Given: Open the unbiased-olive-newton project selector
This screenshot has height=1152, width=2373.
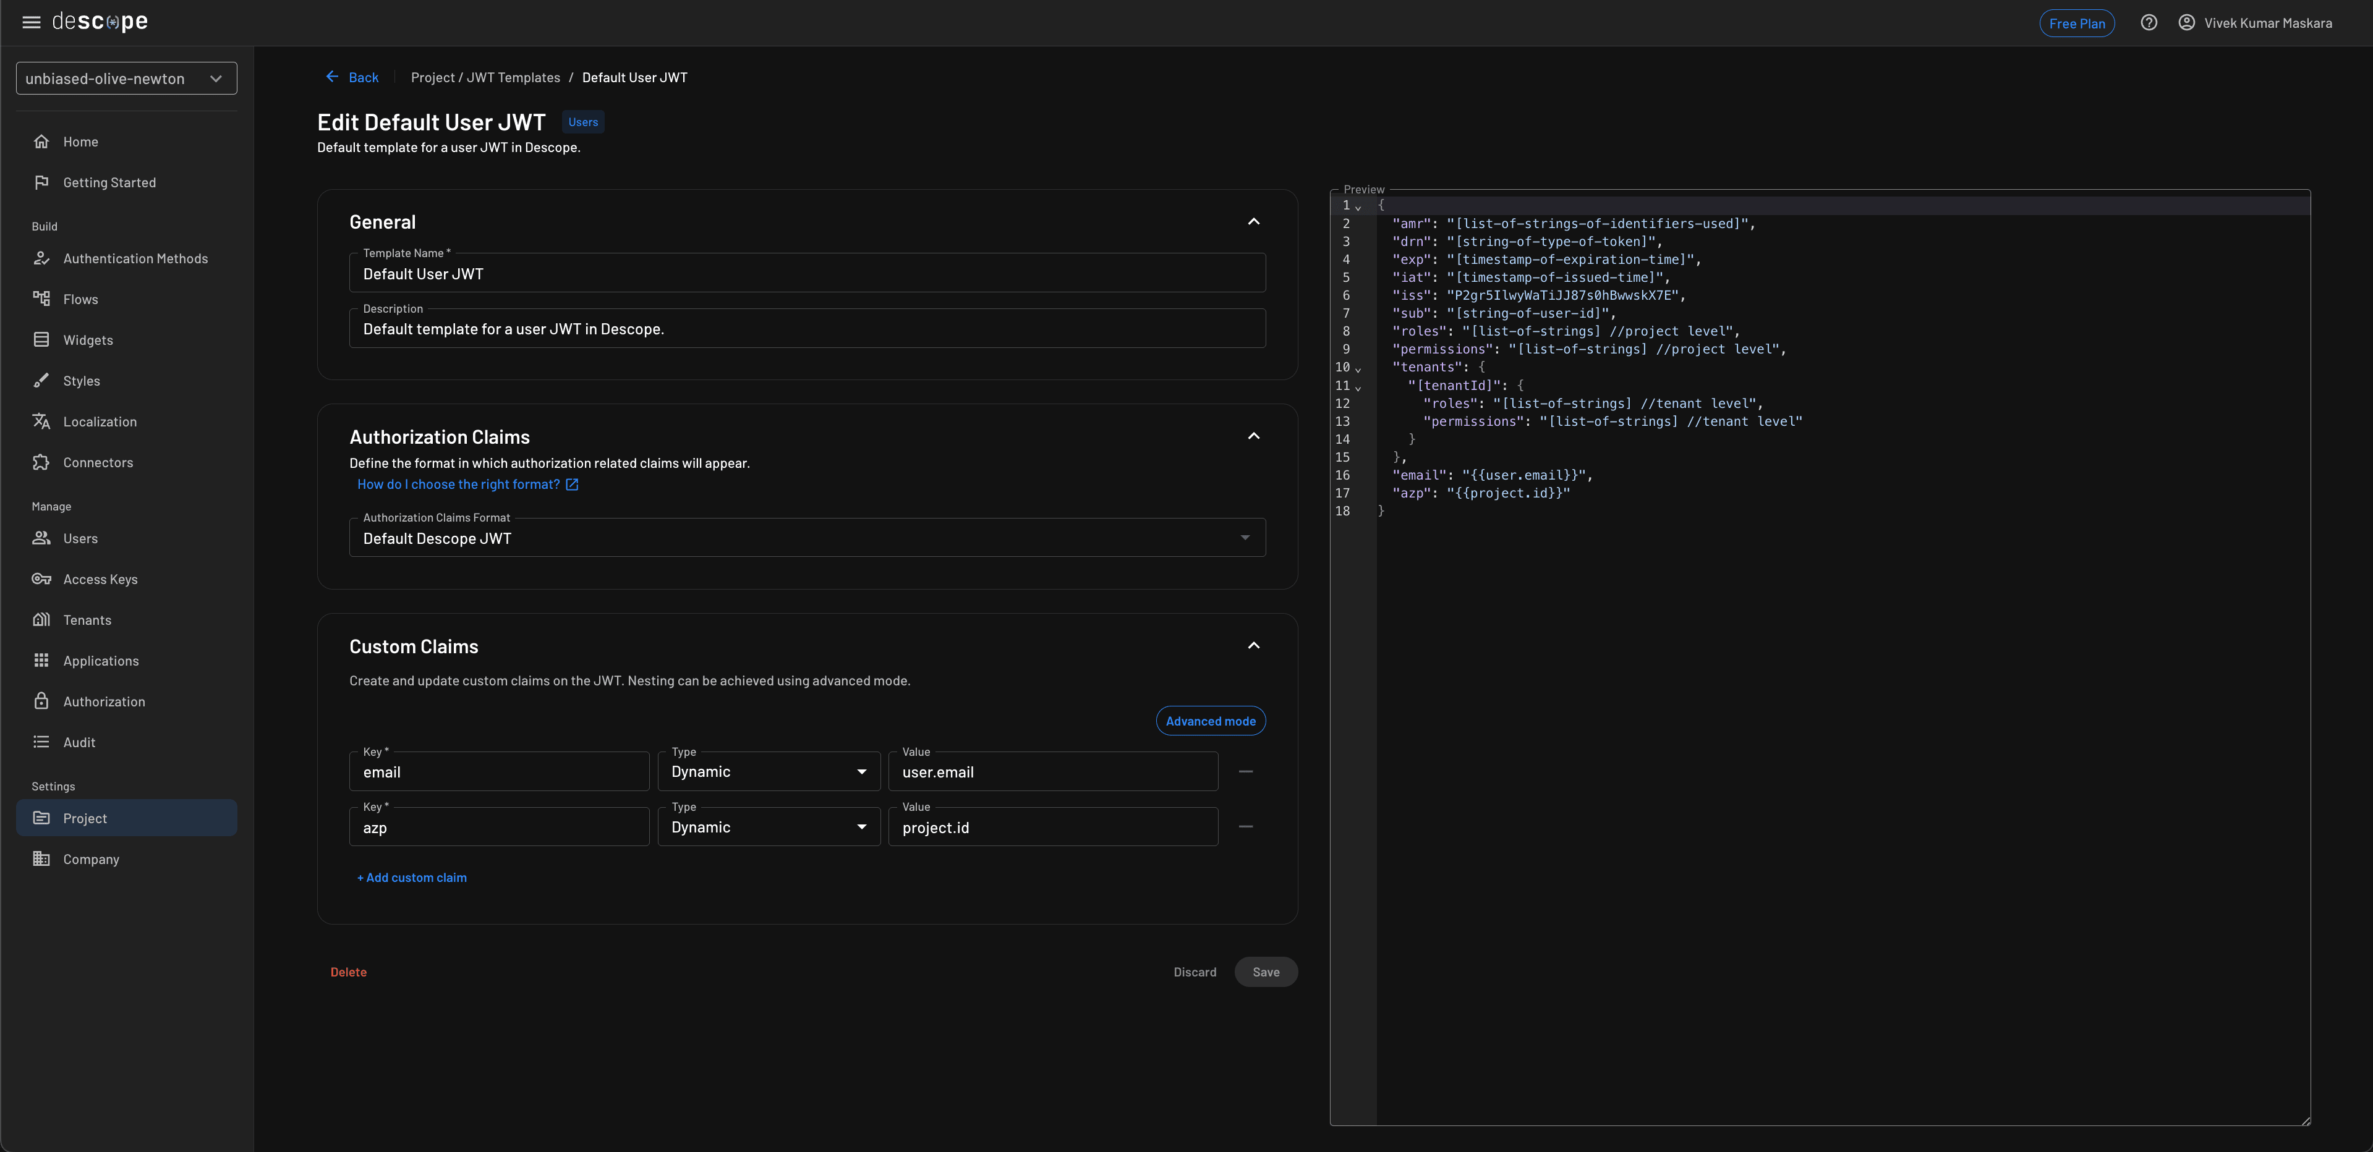Looking at the screenshot, I should click(x=126, y=78).
